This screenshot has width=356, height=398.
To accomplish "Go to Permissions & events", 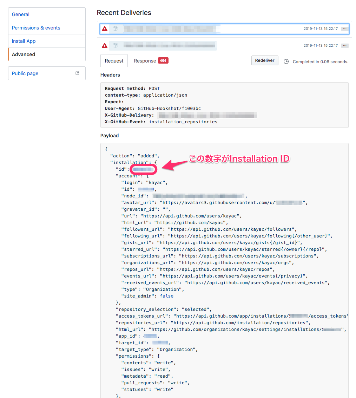I will 36,28.
